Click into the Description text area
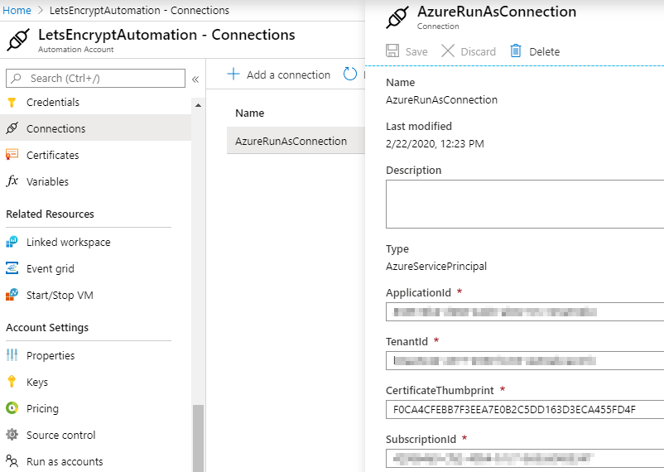This screenshot has height=472, width=664. (x=525, y=204)
